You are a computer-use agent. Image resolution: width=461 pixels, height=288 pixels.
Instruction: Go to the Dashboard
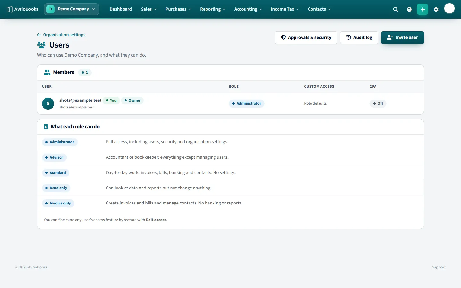point(121,9)
